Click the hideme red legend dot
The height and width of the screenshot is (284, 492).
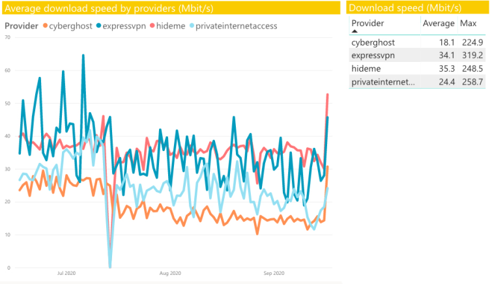coord(152,26)
